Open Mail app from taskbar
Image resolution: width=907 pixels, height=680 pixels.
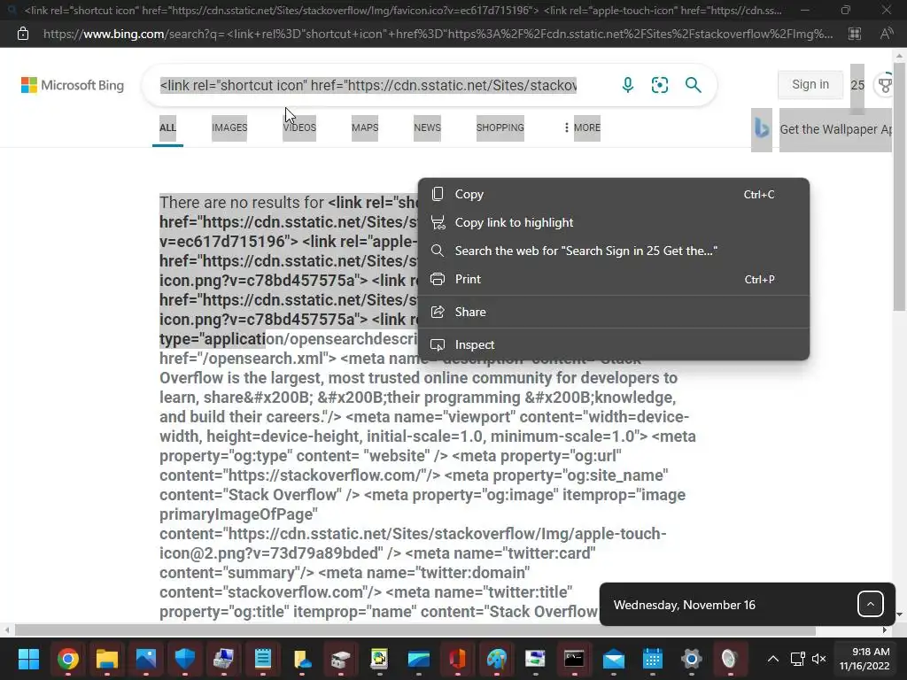click(613, 659)
